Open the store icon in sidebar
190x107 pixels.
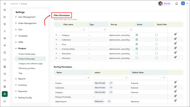(x=5, y=87)
